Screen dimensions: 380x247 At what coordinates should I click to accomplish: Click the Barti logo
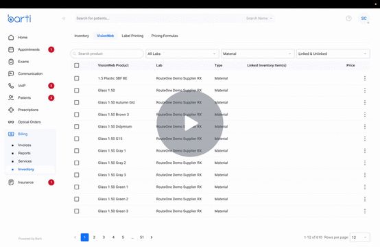tap(19, 19)
